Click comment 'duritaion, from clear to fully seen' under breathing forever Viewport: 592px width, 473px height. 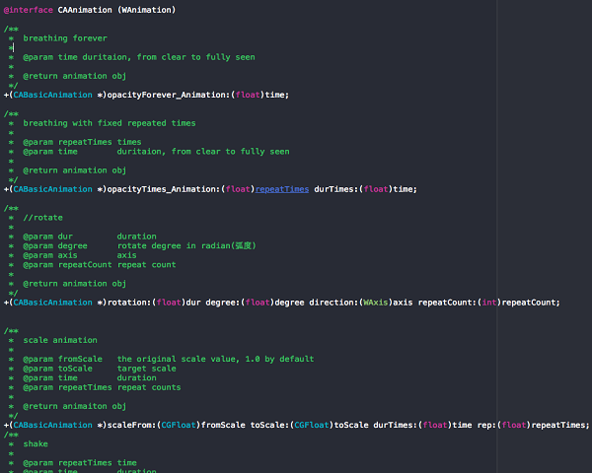(x=169, y=57)
